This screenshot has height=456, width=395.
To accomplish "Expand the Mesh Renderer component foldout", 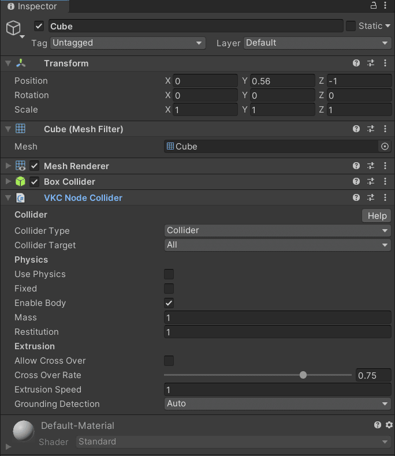I will [x=8, y=166].
